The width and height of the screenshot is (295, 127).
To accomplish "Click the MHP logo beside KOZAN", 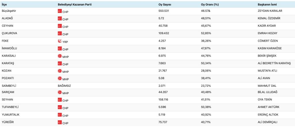I will click(60, 71).
